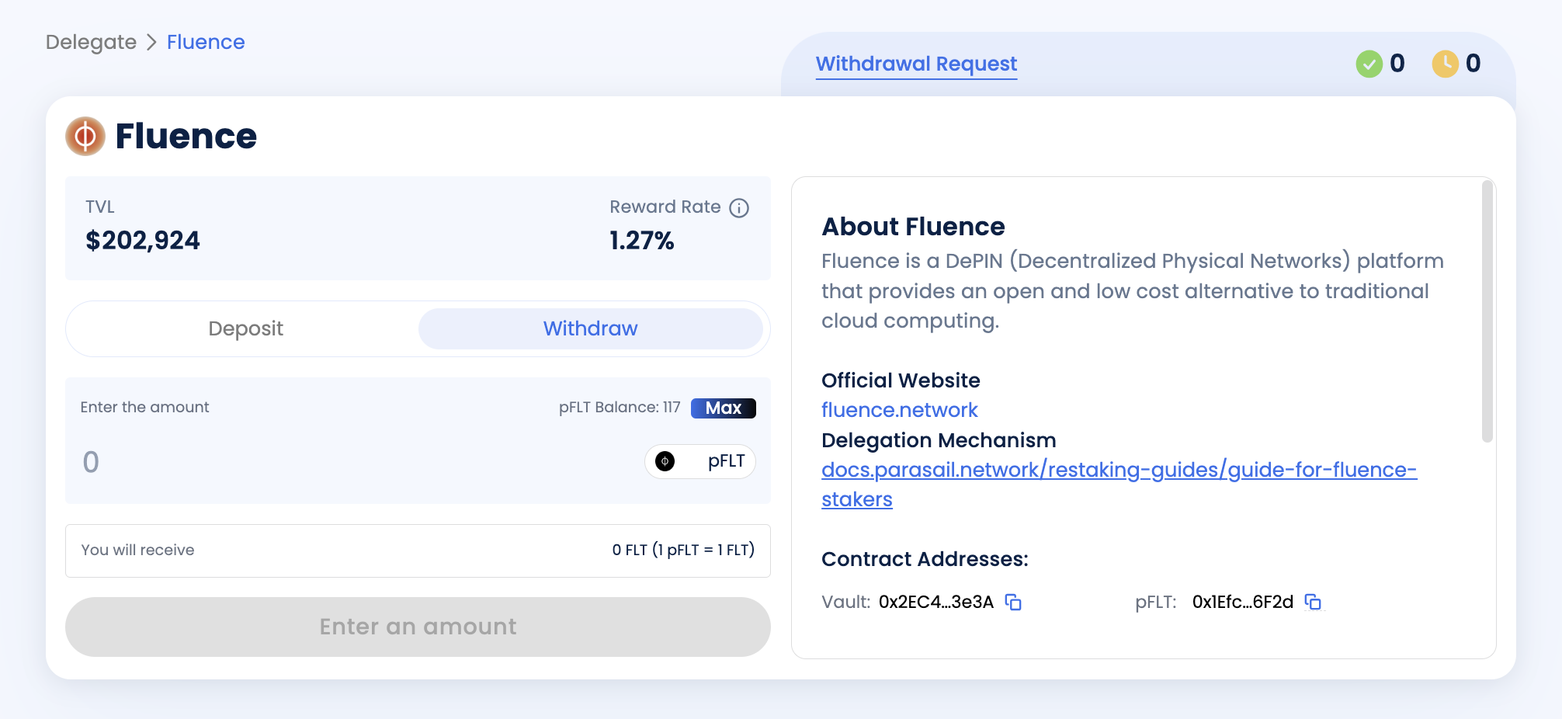Click the Vault address 0x2EC4...3e3A
The width and height of the screenshot is (1562, 719).
coord(936,603)
